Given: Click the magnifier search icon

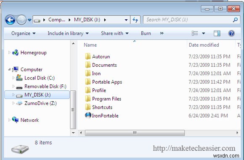Looking at the screenshot, I should (235, 20).
